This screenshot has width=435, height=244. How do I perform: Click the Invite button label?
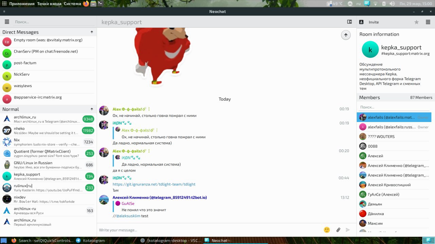pos(373,22)
